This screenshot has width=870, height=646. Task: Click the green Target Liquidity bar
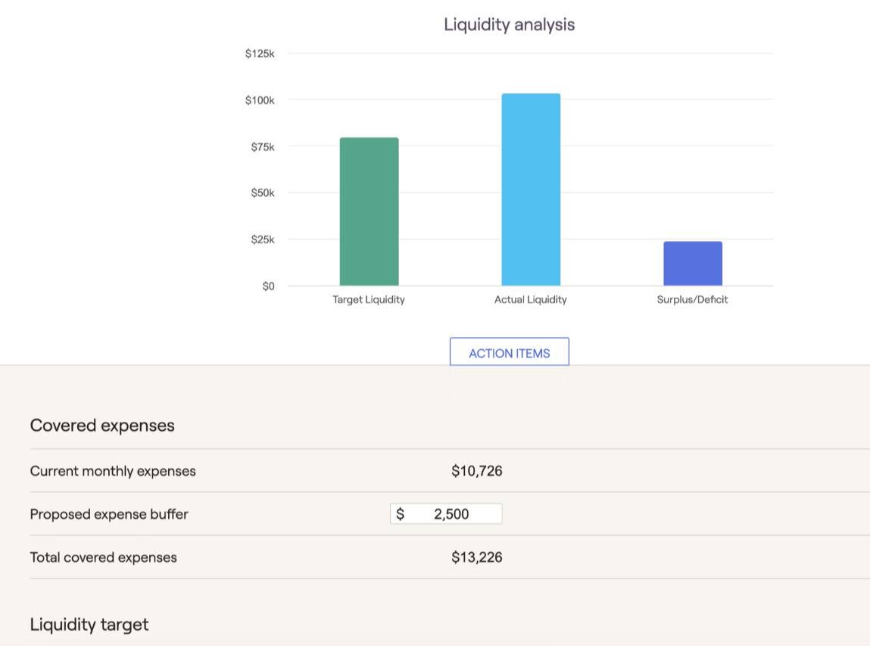[x=369, y=212]
